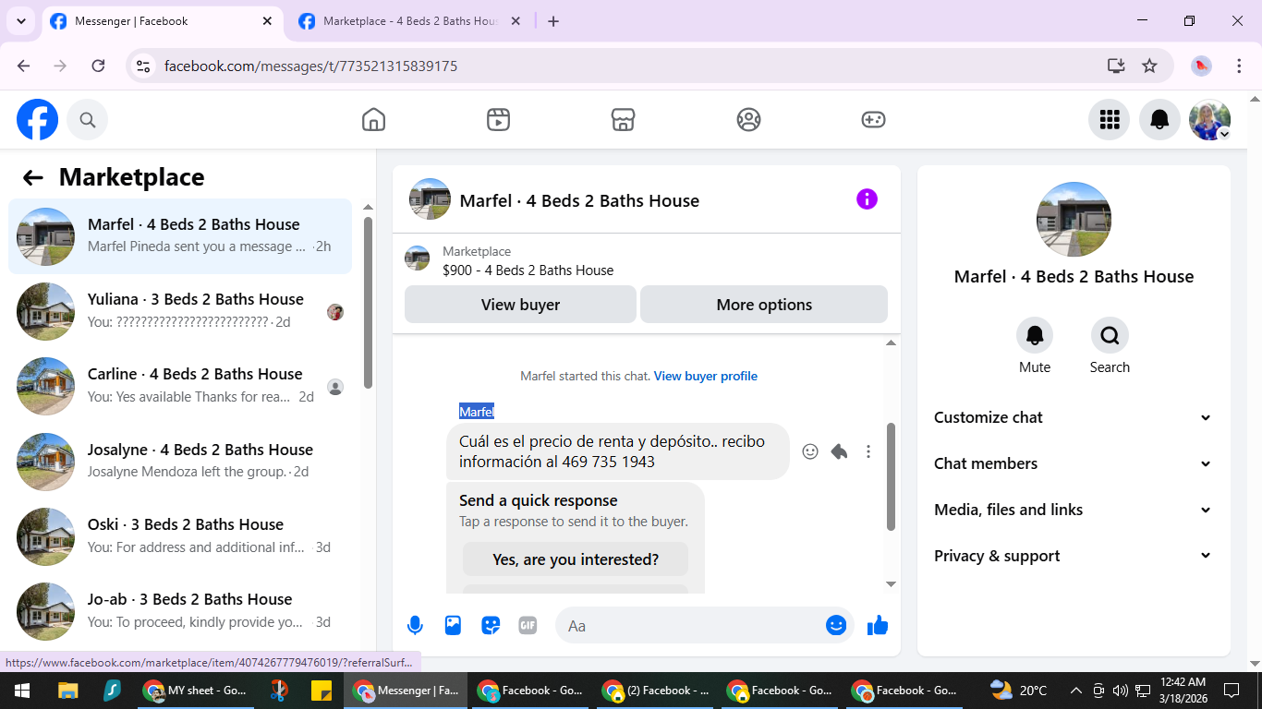Go back using the Marketplace arrow

[x=33, y=178]
